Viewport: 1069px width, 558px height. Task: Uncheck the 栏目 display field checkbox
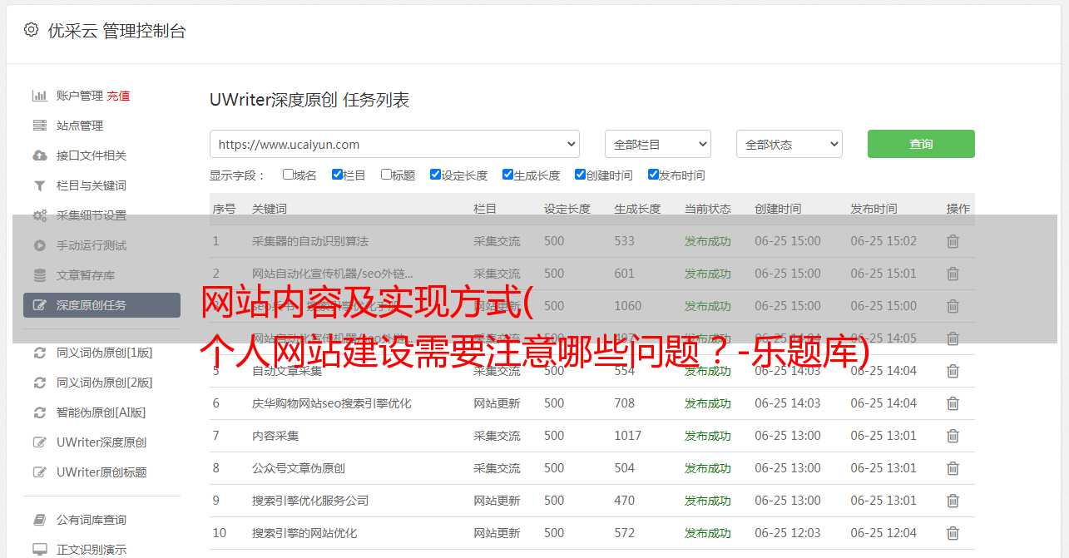click(337, 175)
